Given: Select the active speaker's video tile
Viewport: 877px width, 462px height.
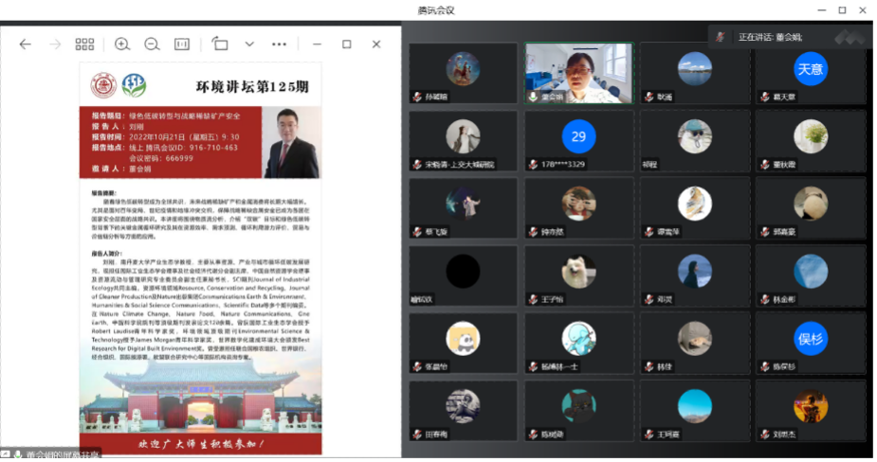Looking at the screenshot, I should click(578, 72).
